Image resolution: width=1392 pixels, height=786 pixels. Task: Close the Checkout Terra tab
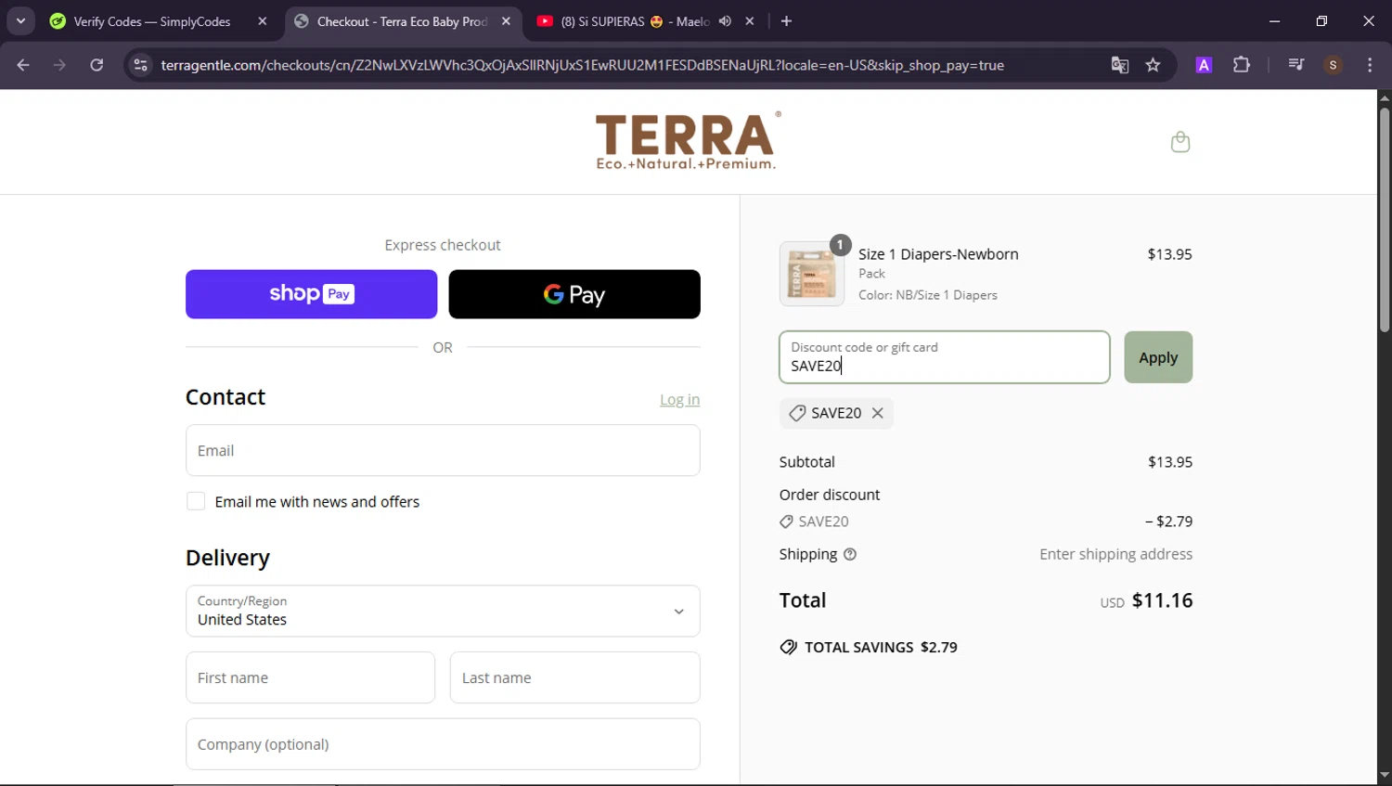click(506, 21)
